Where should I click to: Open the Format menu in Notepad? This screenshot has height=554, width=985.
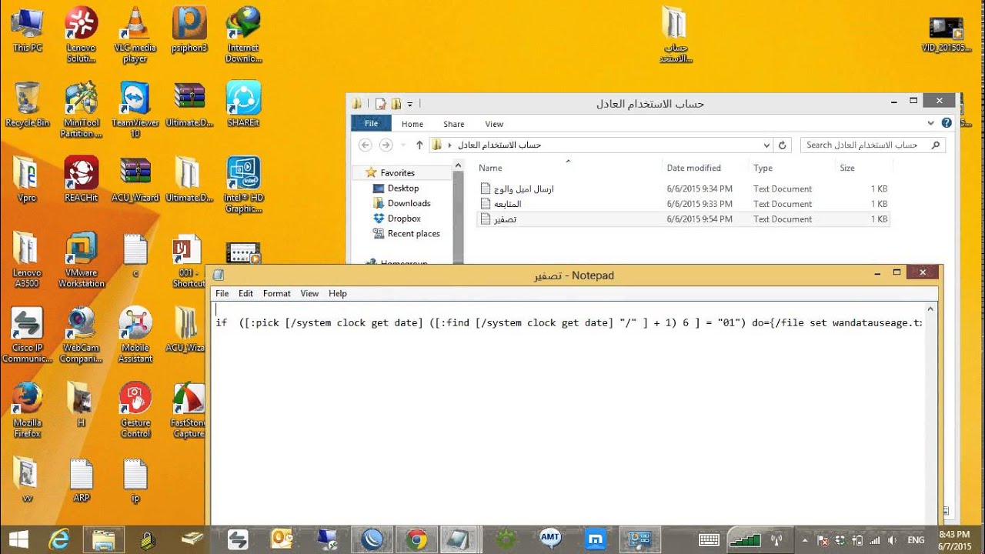[x=277, y=293]
